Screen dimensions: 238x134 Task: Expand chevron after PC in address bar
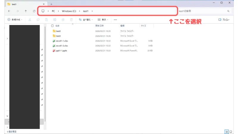tap(58, 11)
